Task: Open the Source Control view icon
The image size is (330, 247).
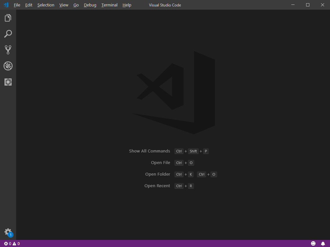Action: [x=8, y=50]
